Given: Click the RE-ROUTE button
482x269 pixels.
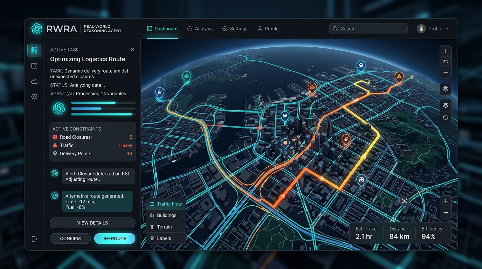Looking at the screenshot, I should click(x=115, y=239).
